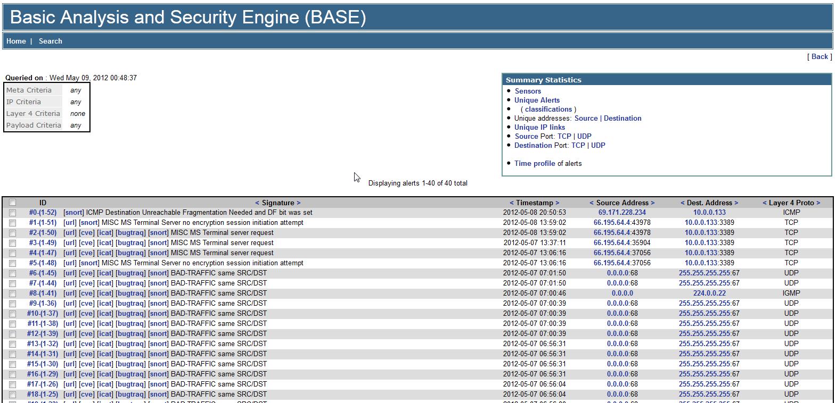Open [snort] reference for ICMP Destination Unreachable alert
Image resolution: width=836 pixels, height=403 pixels.
73,213
